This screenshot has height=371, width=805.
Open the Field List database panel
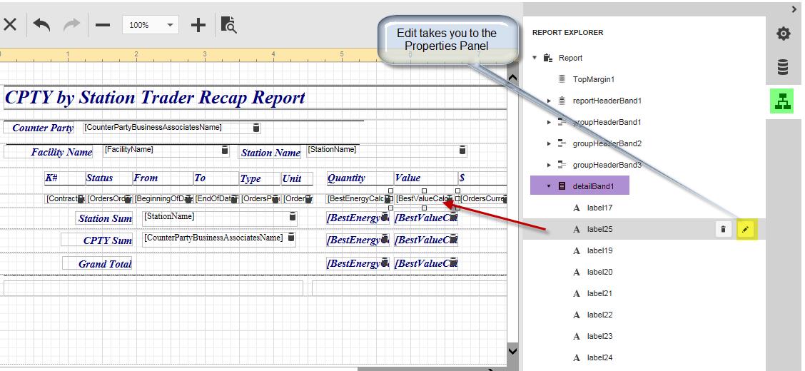(783, 68)
